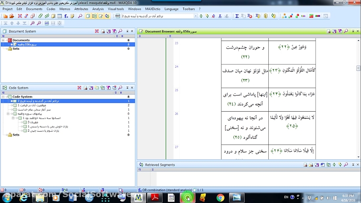
Task: Open the Attributes menu
Action: (x=81, y=9)
